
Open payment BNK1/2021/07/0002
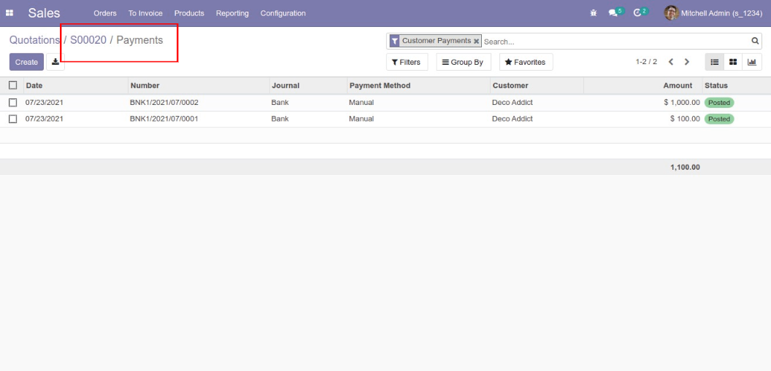[164, 103]
